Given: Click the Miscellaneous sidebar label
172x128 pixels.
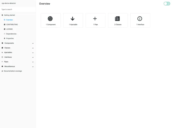Looking at the screenshot, I should click(x=10, y=66).
